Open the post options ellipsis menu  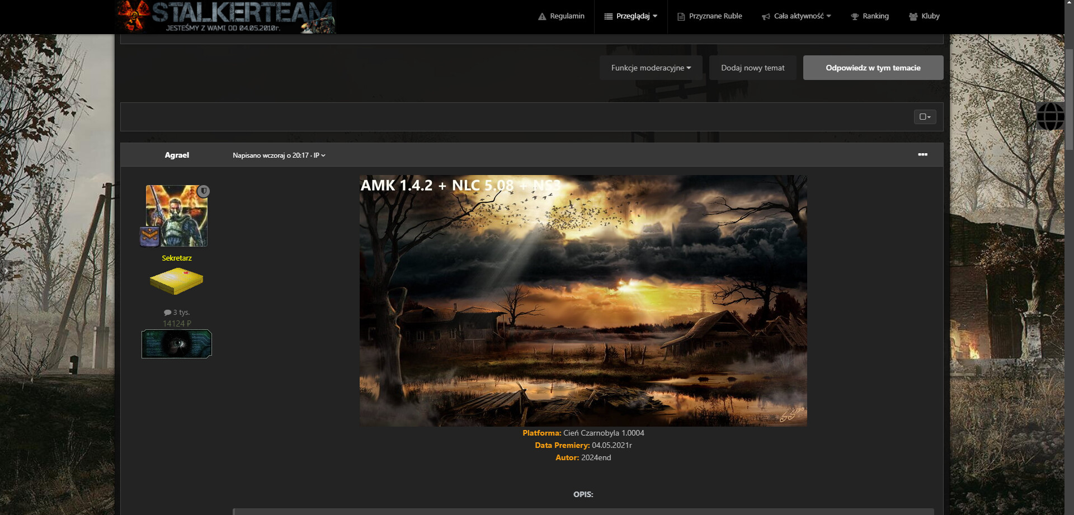point(923,154)
